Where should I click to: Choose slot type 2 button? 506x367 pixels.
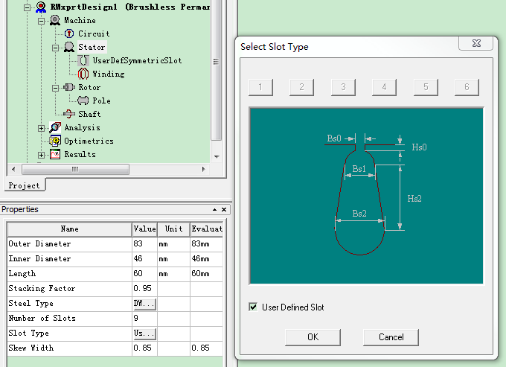pyautogui.click(x=301, y=87)
